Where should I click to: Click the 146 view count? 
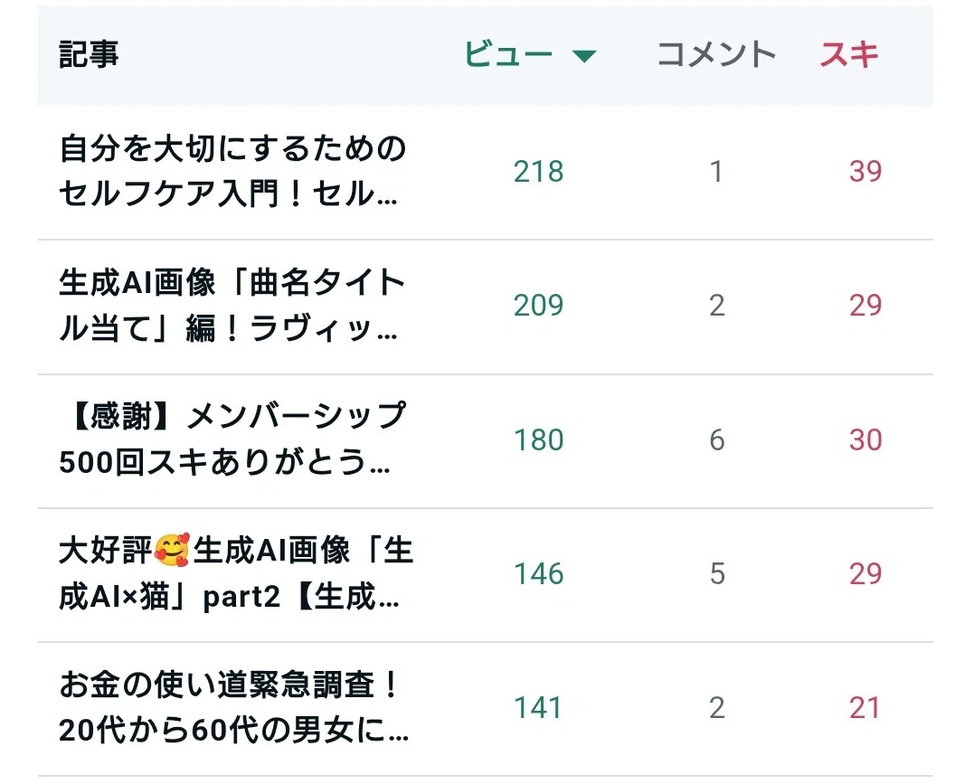point(539,574)
